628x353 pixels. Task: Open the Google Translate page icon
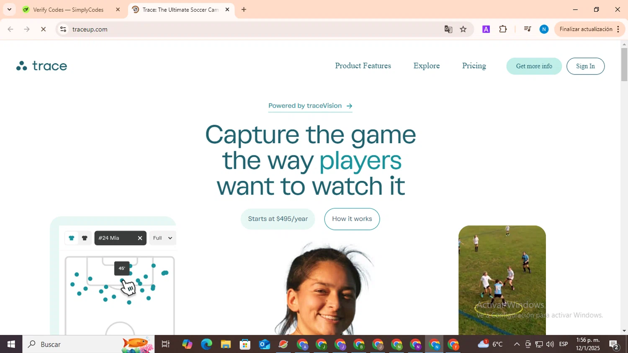point(448,29)
